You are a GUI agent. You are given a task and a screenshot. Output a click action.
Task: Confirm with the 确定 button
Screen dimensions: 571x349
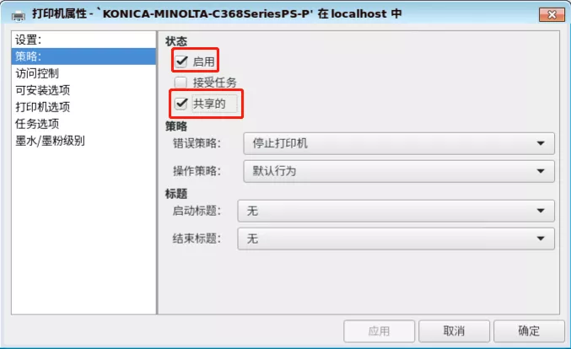click(529, 331)
